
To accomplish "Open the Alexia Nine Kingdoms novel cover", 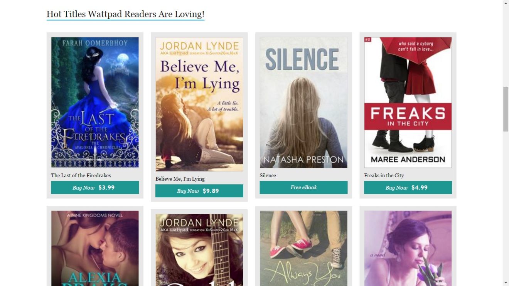I will coord(95,248).
